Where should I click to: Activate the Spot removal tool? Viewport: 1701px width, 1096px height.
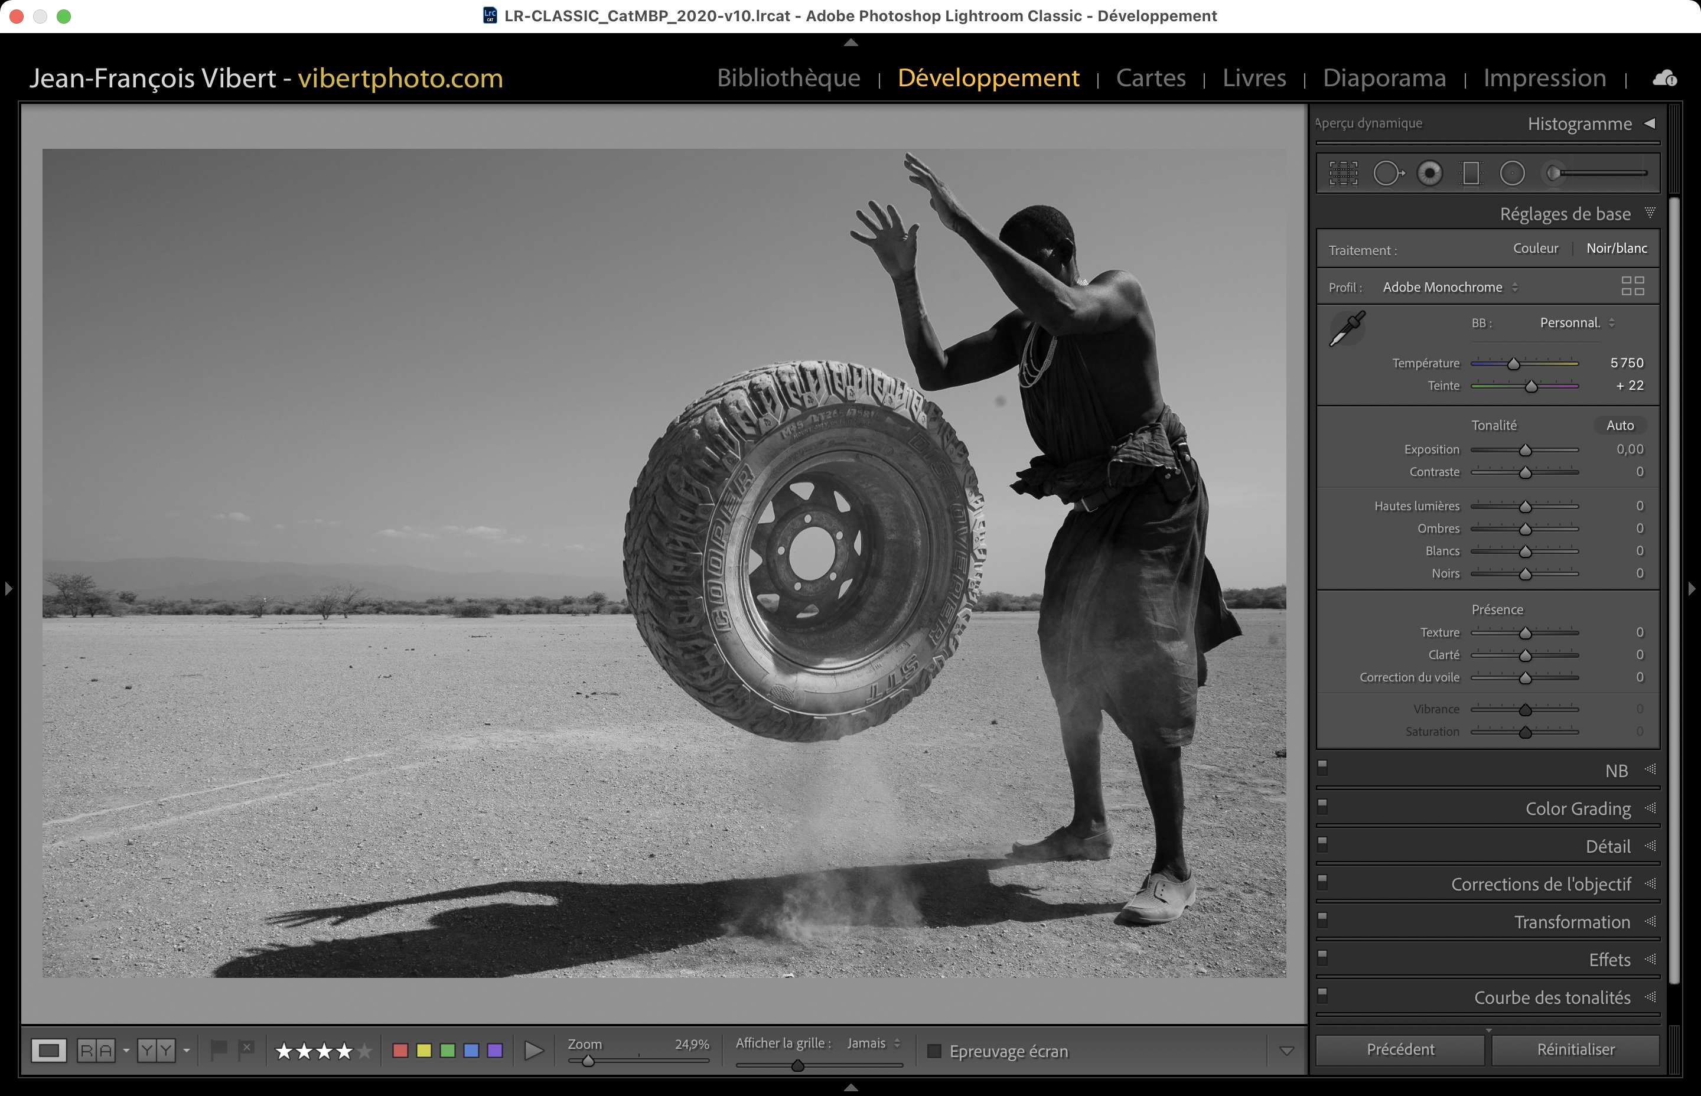coord(1387,173)
